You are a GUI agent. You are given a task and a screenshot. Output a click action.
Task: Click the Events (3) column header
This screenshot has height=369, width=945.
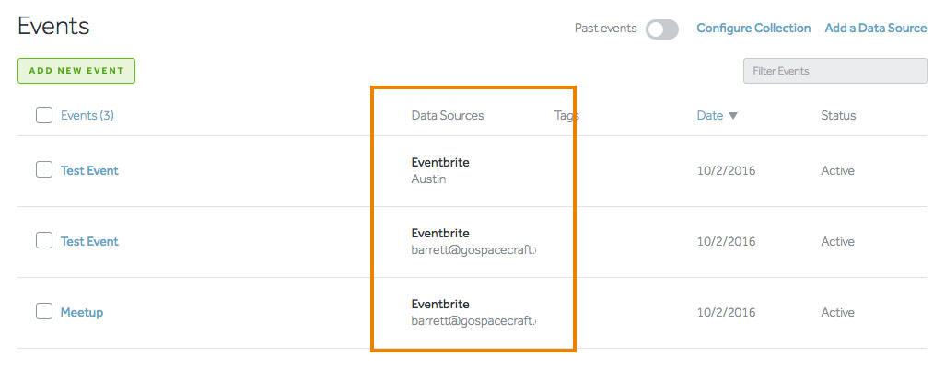click(87, 116)
